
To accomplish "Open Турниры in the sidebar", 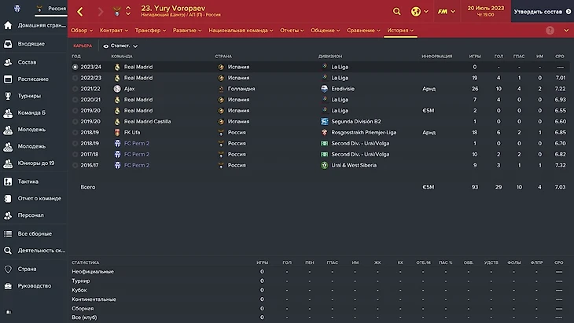I will coord(30,96).
